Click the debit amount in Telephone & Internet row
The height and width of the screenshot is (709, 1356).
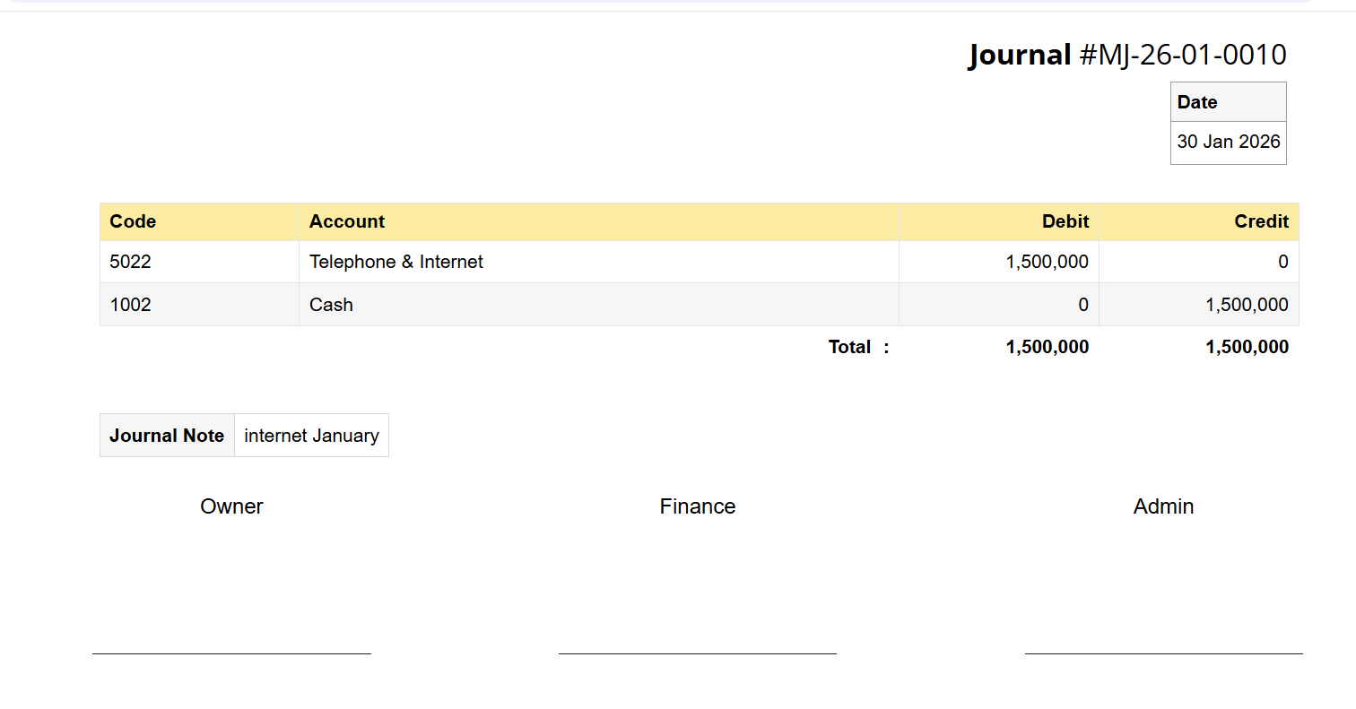coord(1047,262)
